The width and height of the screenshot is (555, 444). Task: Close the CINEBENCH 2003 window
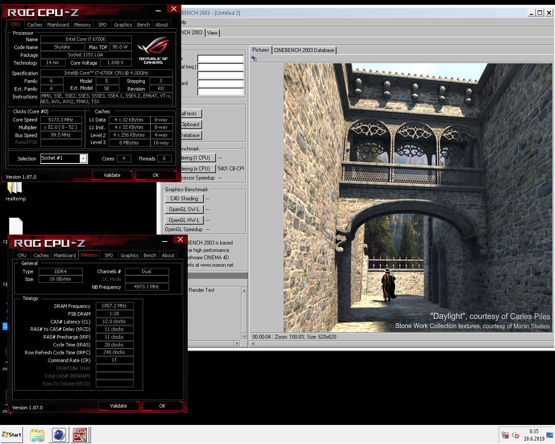549,13
